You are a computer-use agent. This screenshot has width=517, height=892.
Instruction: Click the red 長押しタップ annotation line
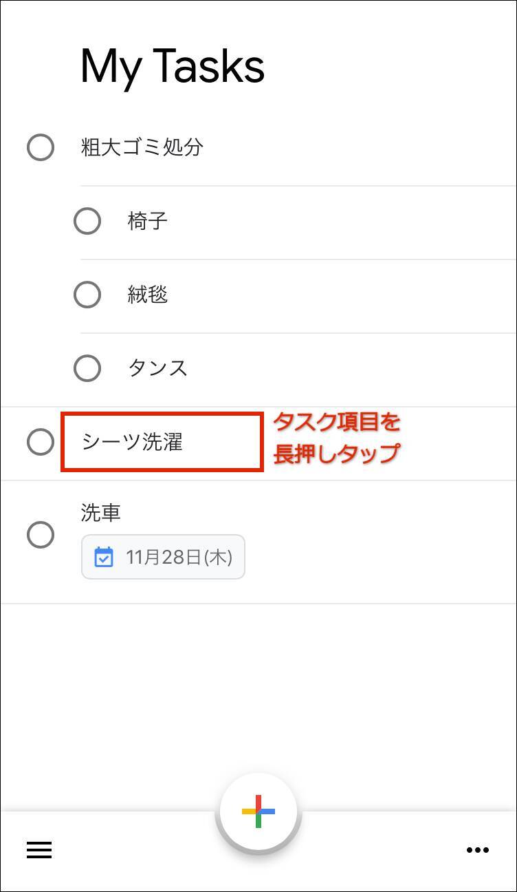(337, 454)
